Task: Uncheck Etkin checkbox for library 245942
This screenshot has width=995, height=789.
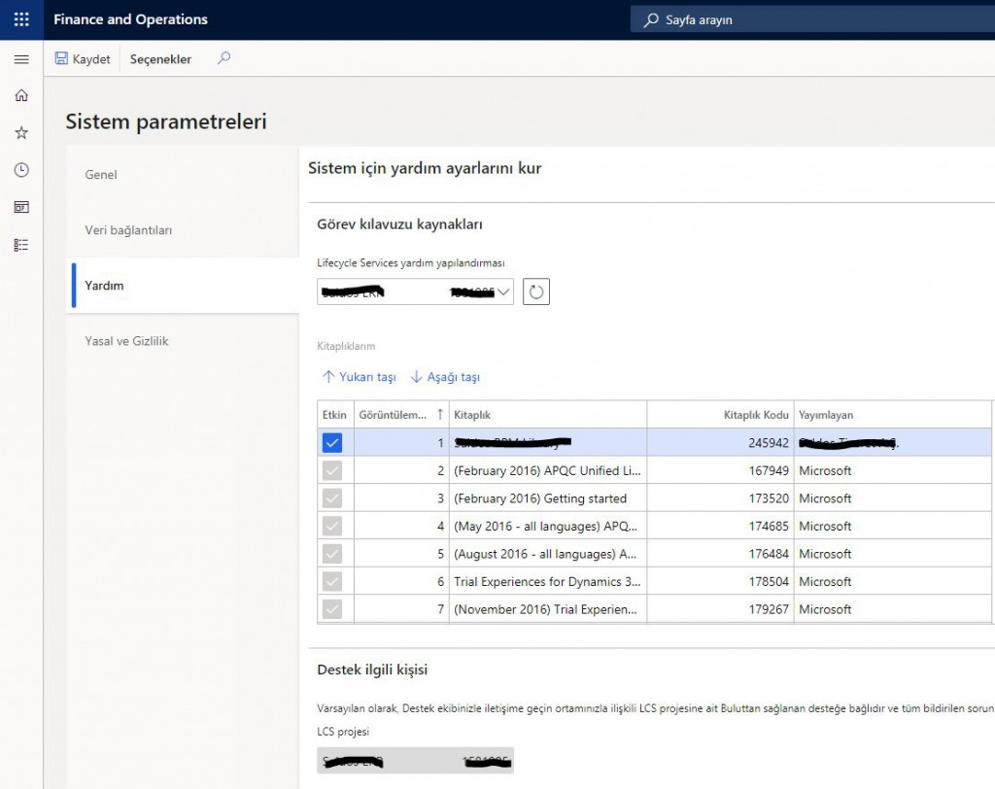Action: 332,442
